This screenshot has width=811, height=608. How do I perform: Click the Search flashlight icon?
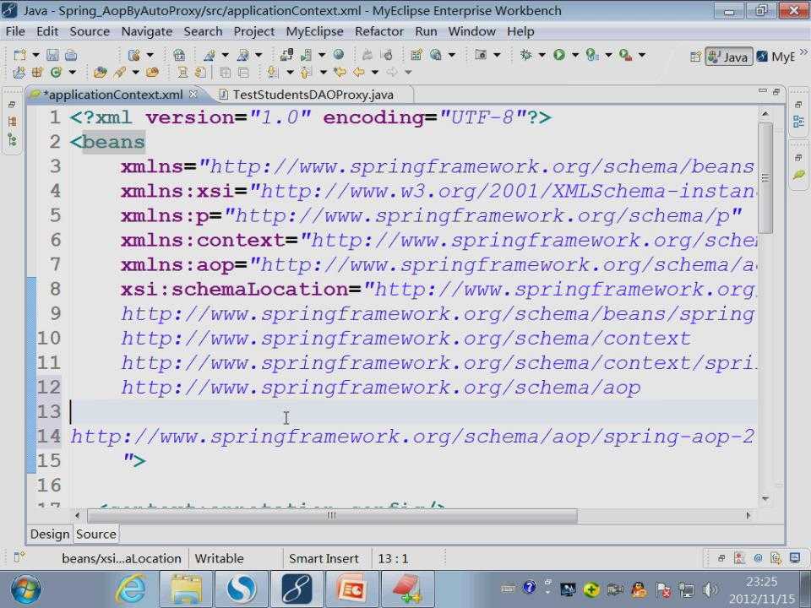point(119,73)
